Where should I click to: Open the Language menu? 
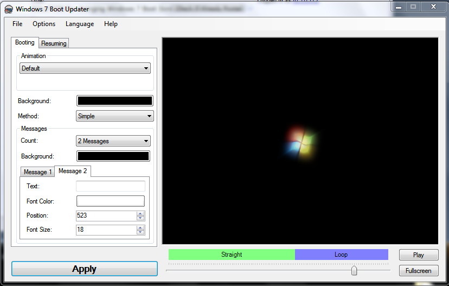(x=80, y=24)
